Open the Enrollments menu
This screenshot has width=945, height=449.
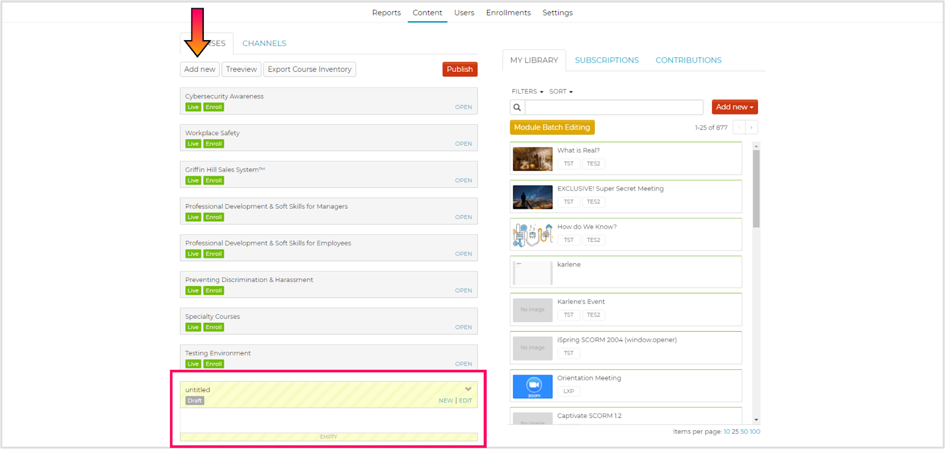pos(509,12)
